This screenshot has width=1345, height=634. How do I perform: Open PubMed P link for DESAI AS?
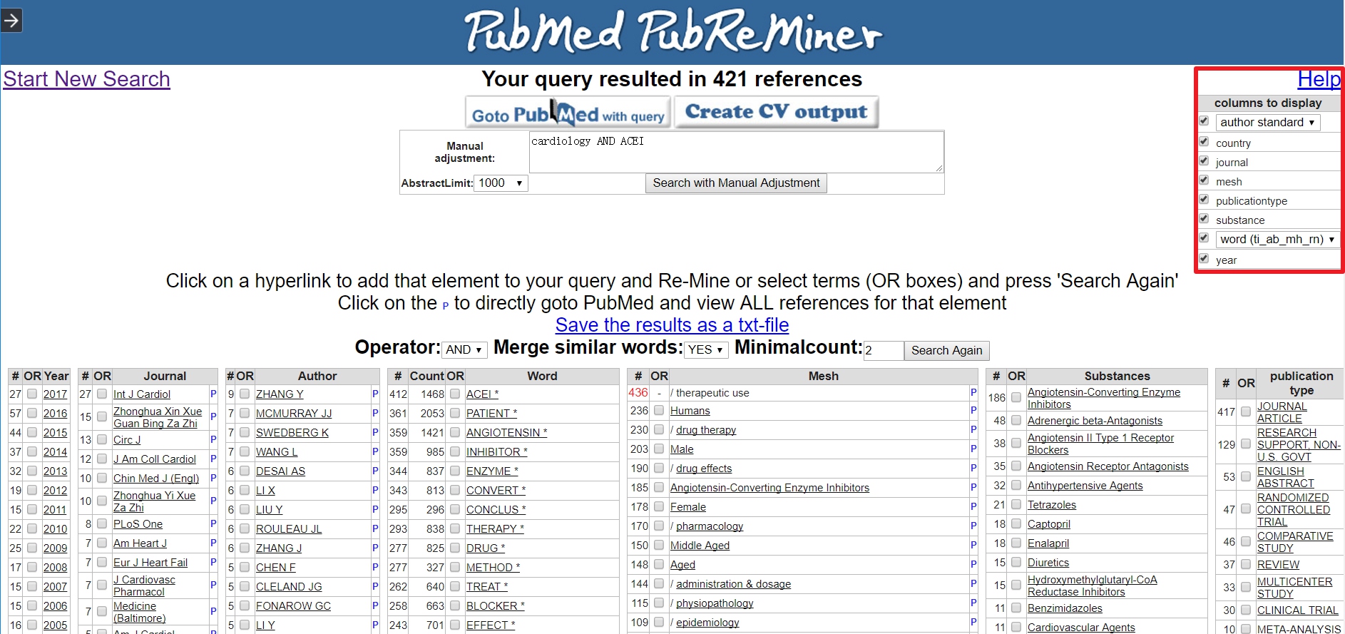pos(375,471)
